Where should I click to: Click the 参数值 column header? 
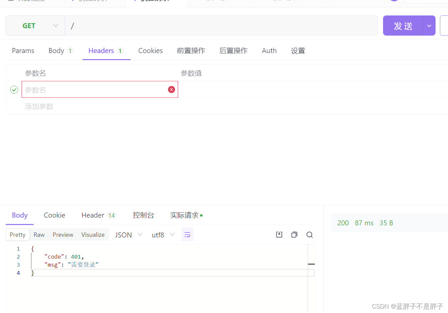[x=191, y=73]
